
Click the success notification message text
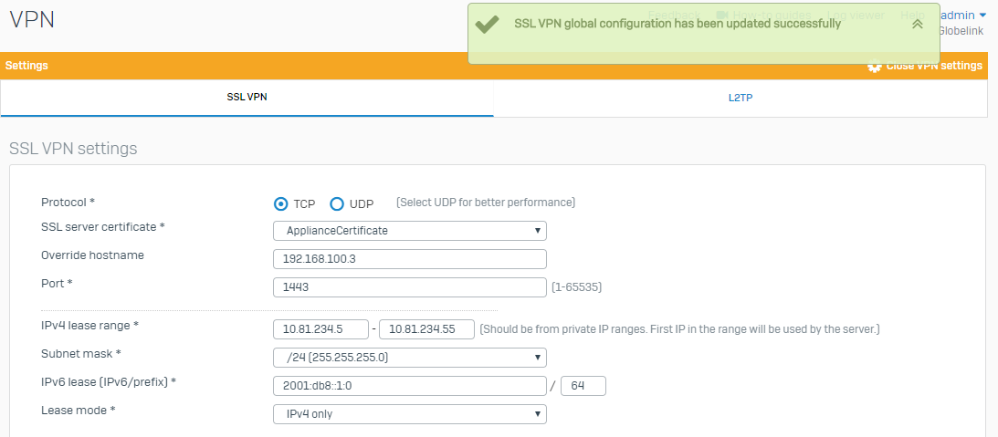click(x=678, y=24)
